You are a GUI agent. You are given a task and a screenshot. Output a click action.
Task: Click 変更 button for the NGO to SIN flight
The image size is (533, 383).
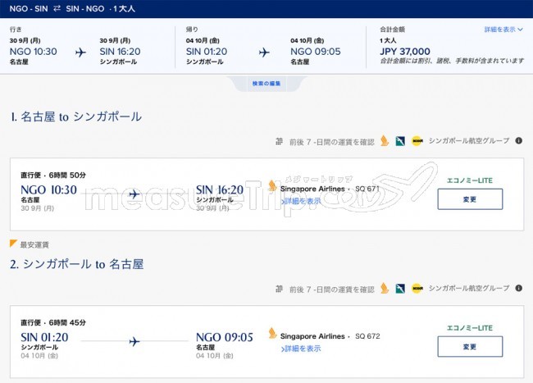point(469,199)
